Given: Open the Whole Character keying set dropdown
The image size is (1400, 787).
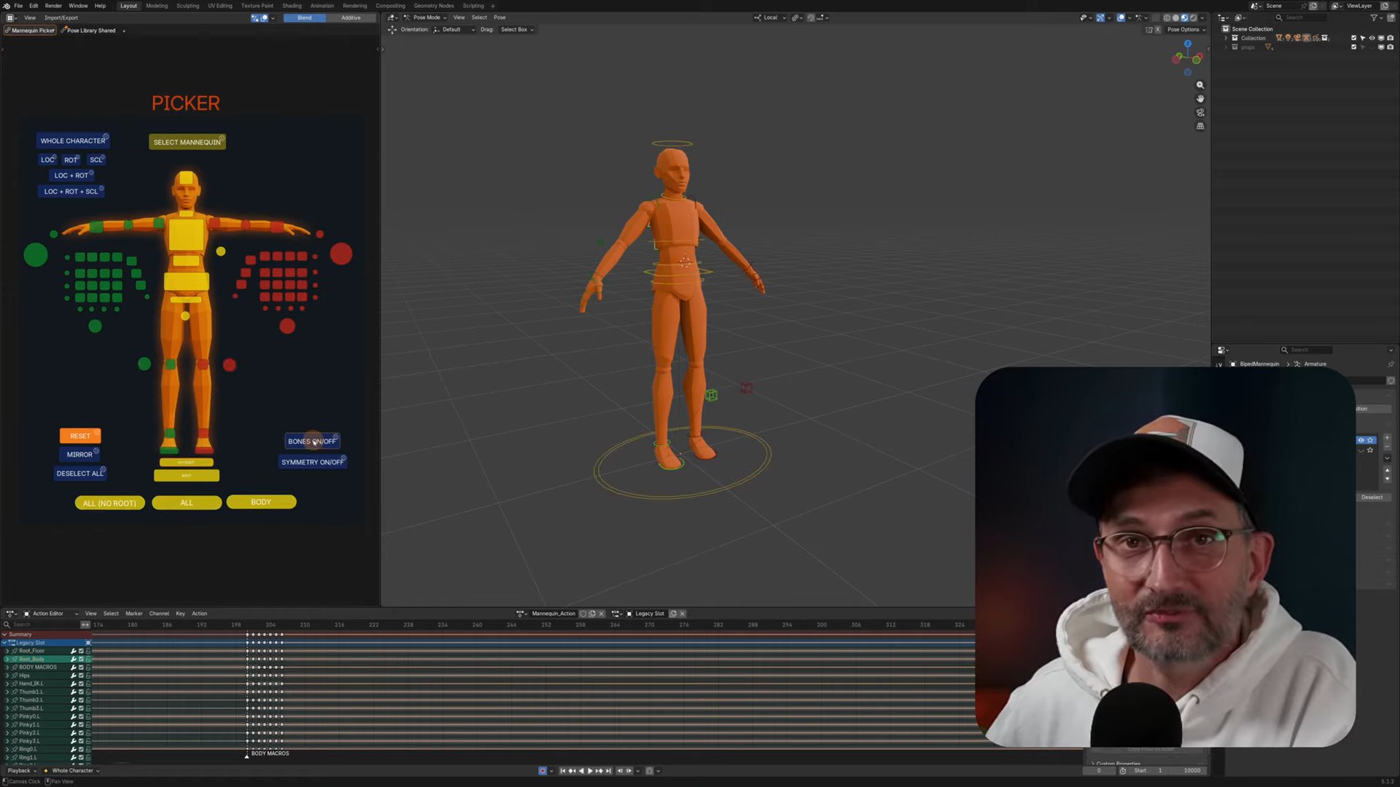Looking at the screenshot, I should click(x=71, y=771).
